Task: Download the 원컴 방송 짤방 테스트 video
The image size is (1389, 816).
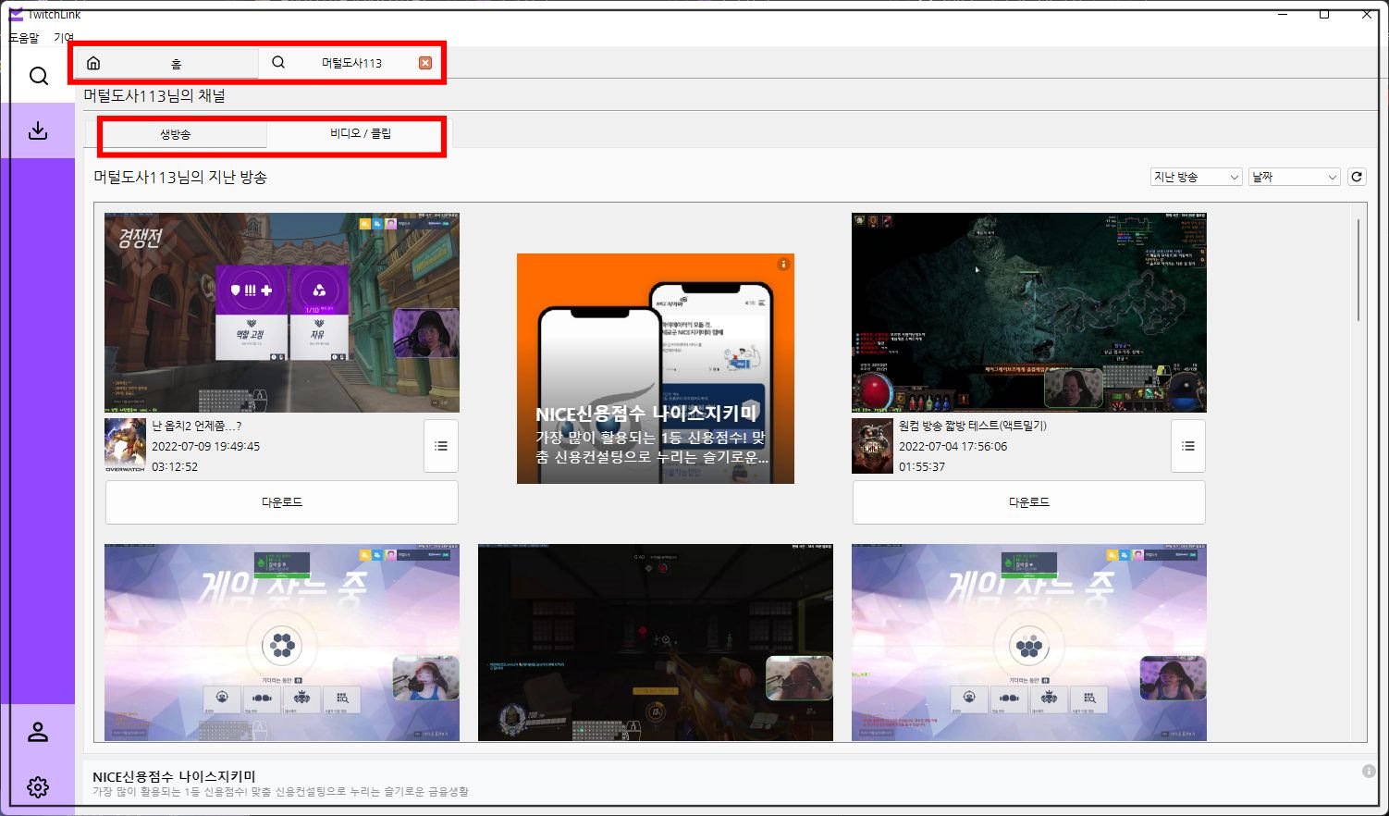Action: 1029,502
